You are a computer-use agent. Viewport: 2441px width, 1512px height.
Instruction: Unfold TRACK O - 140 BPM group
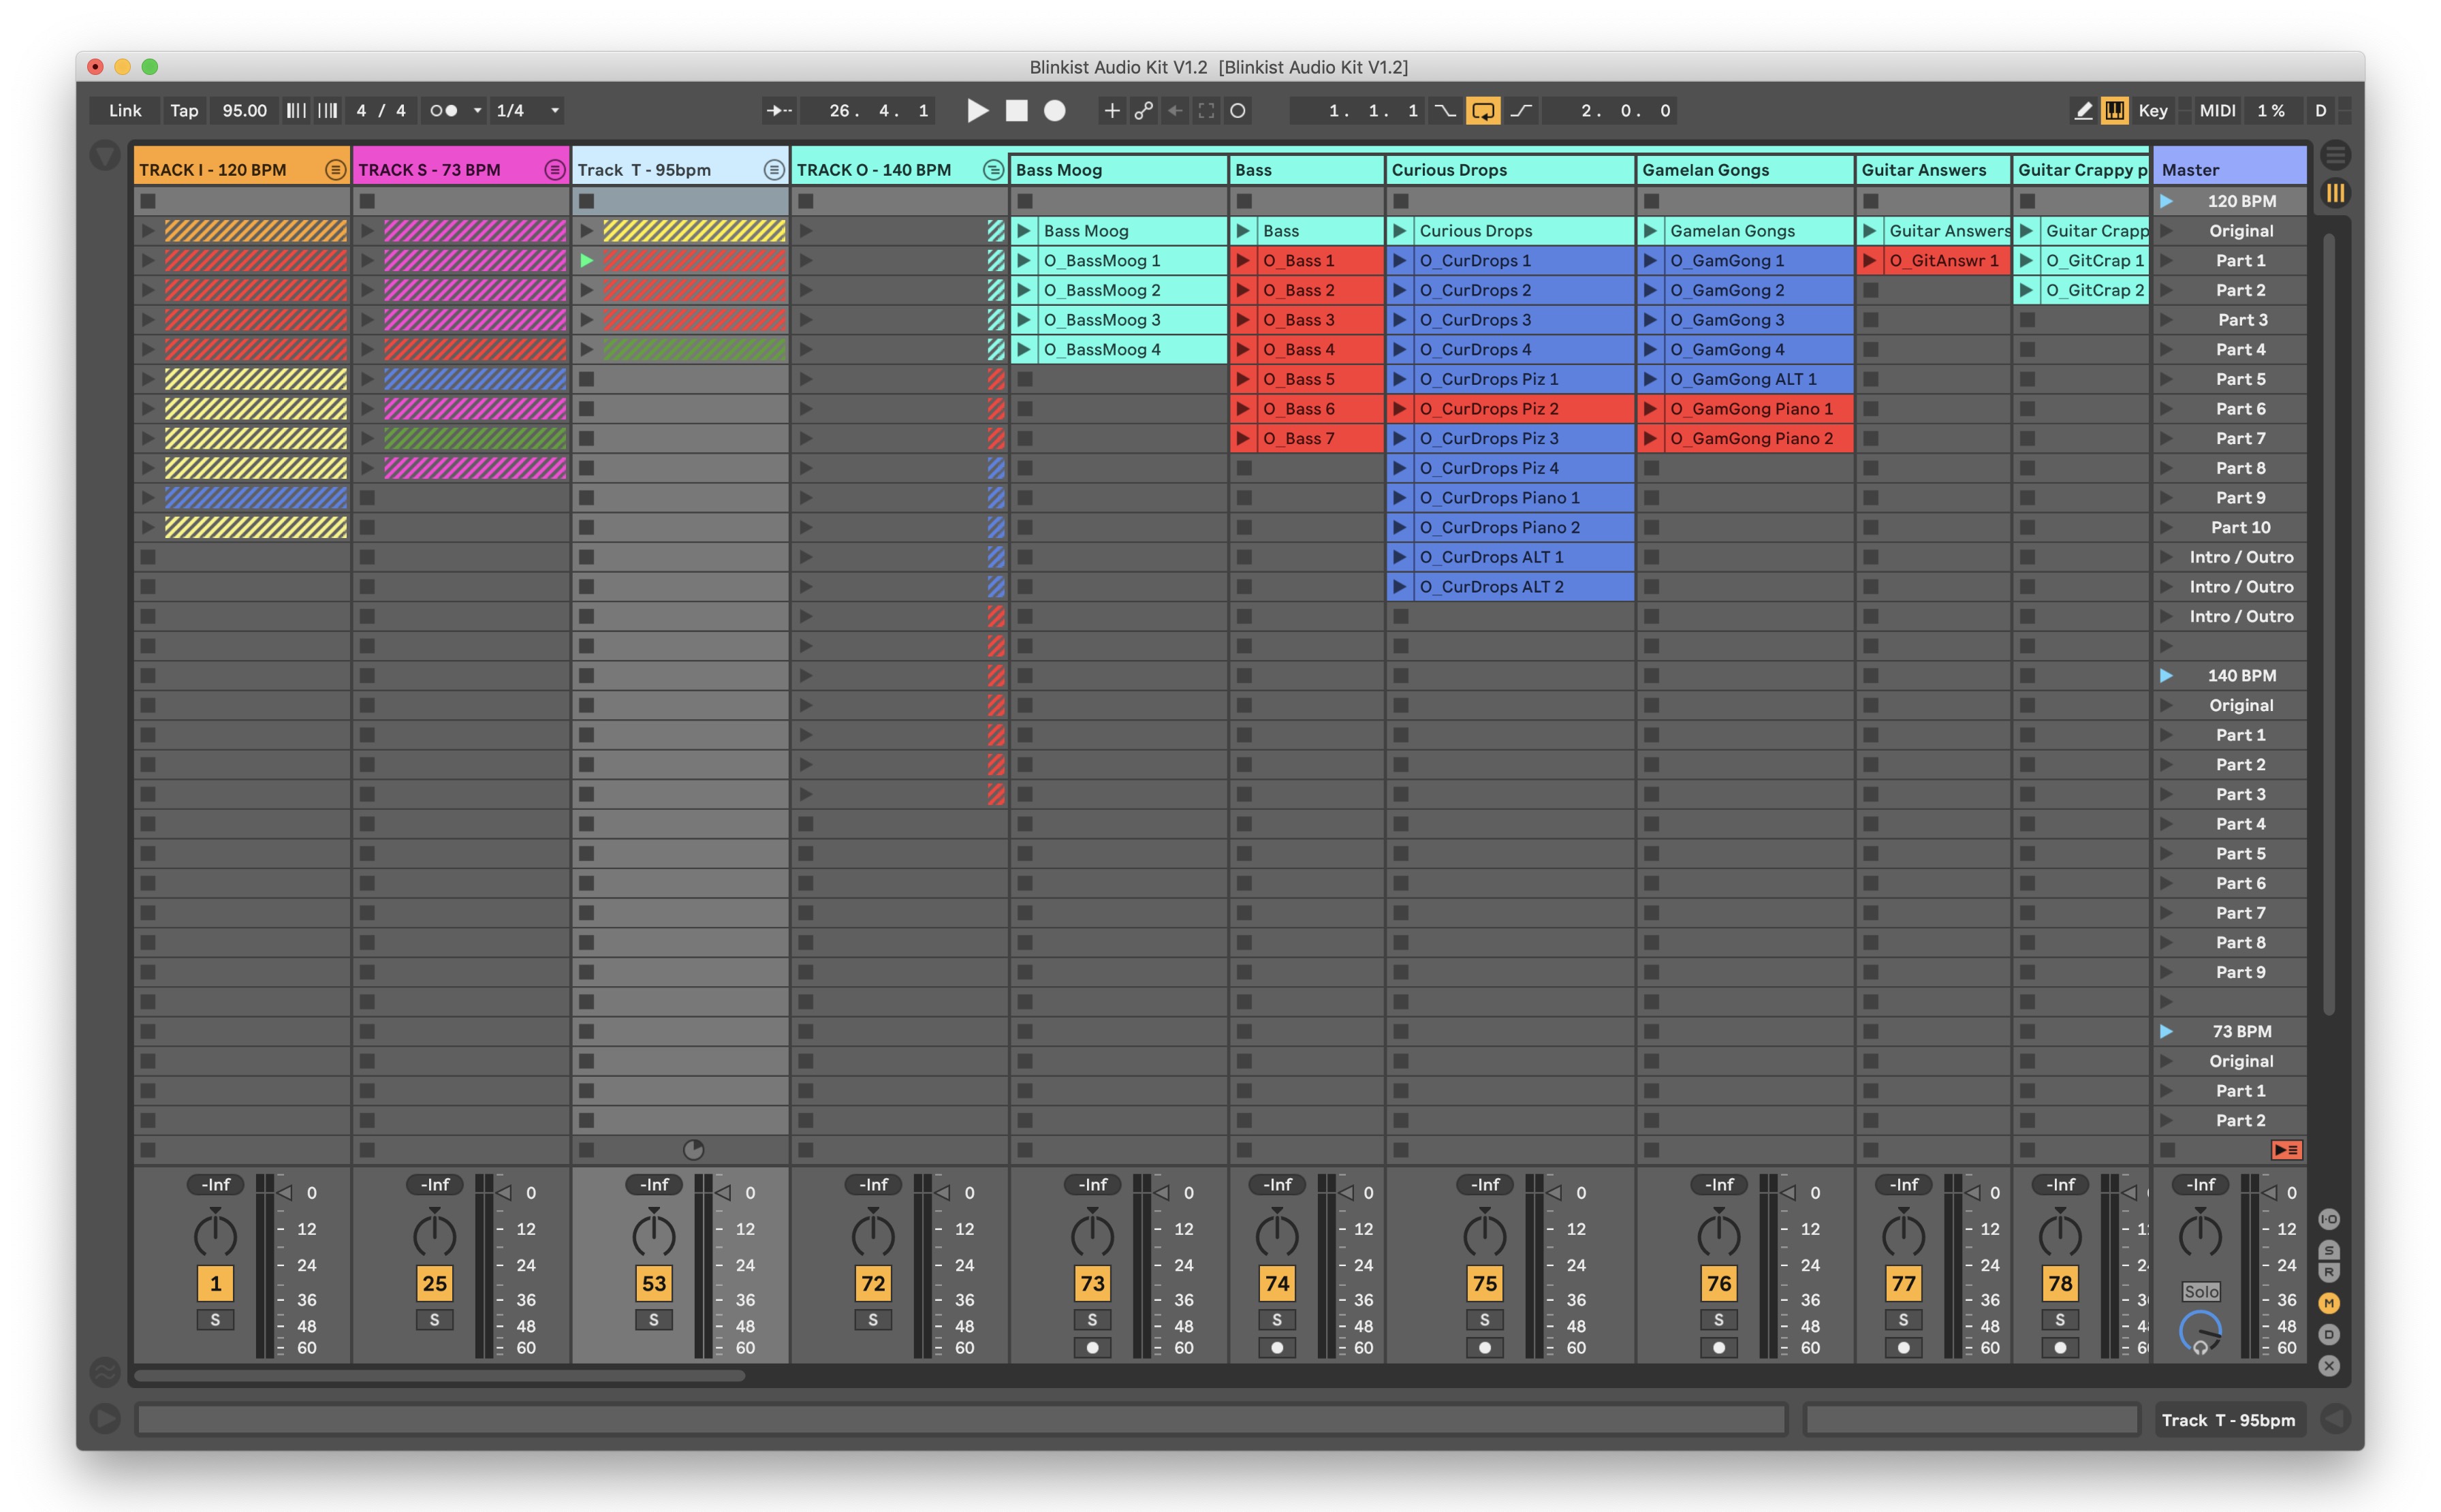[993, 170]
